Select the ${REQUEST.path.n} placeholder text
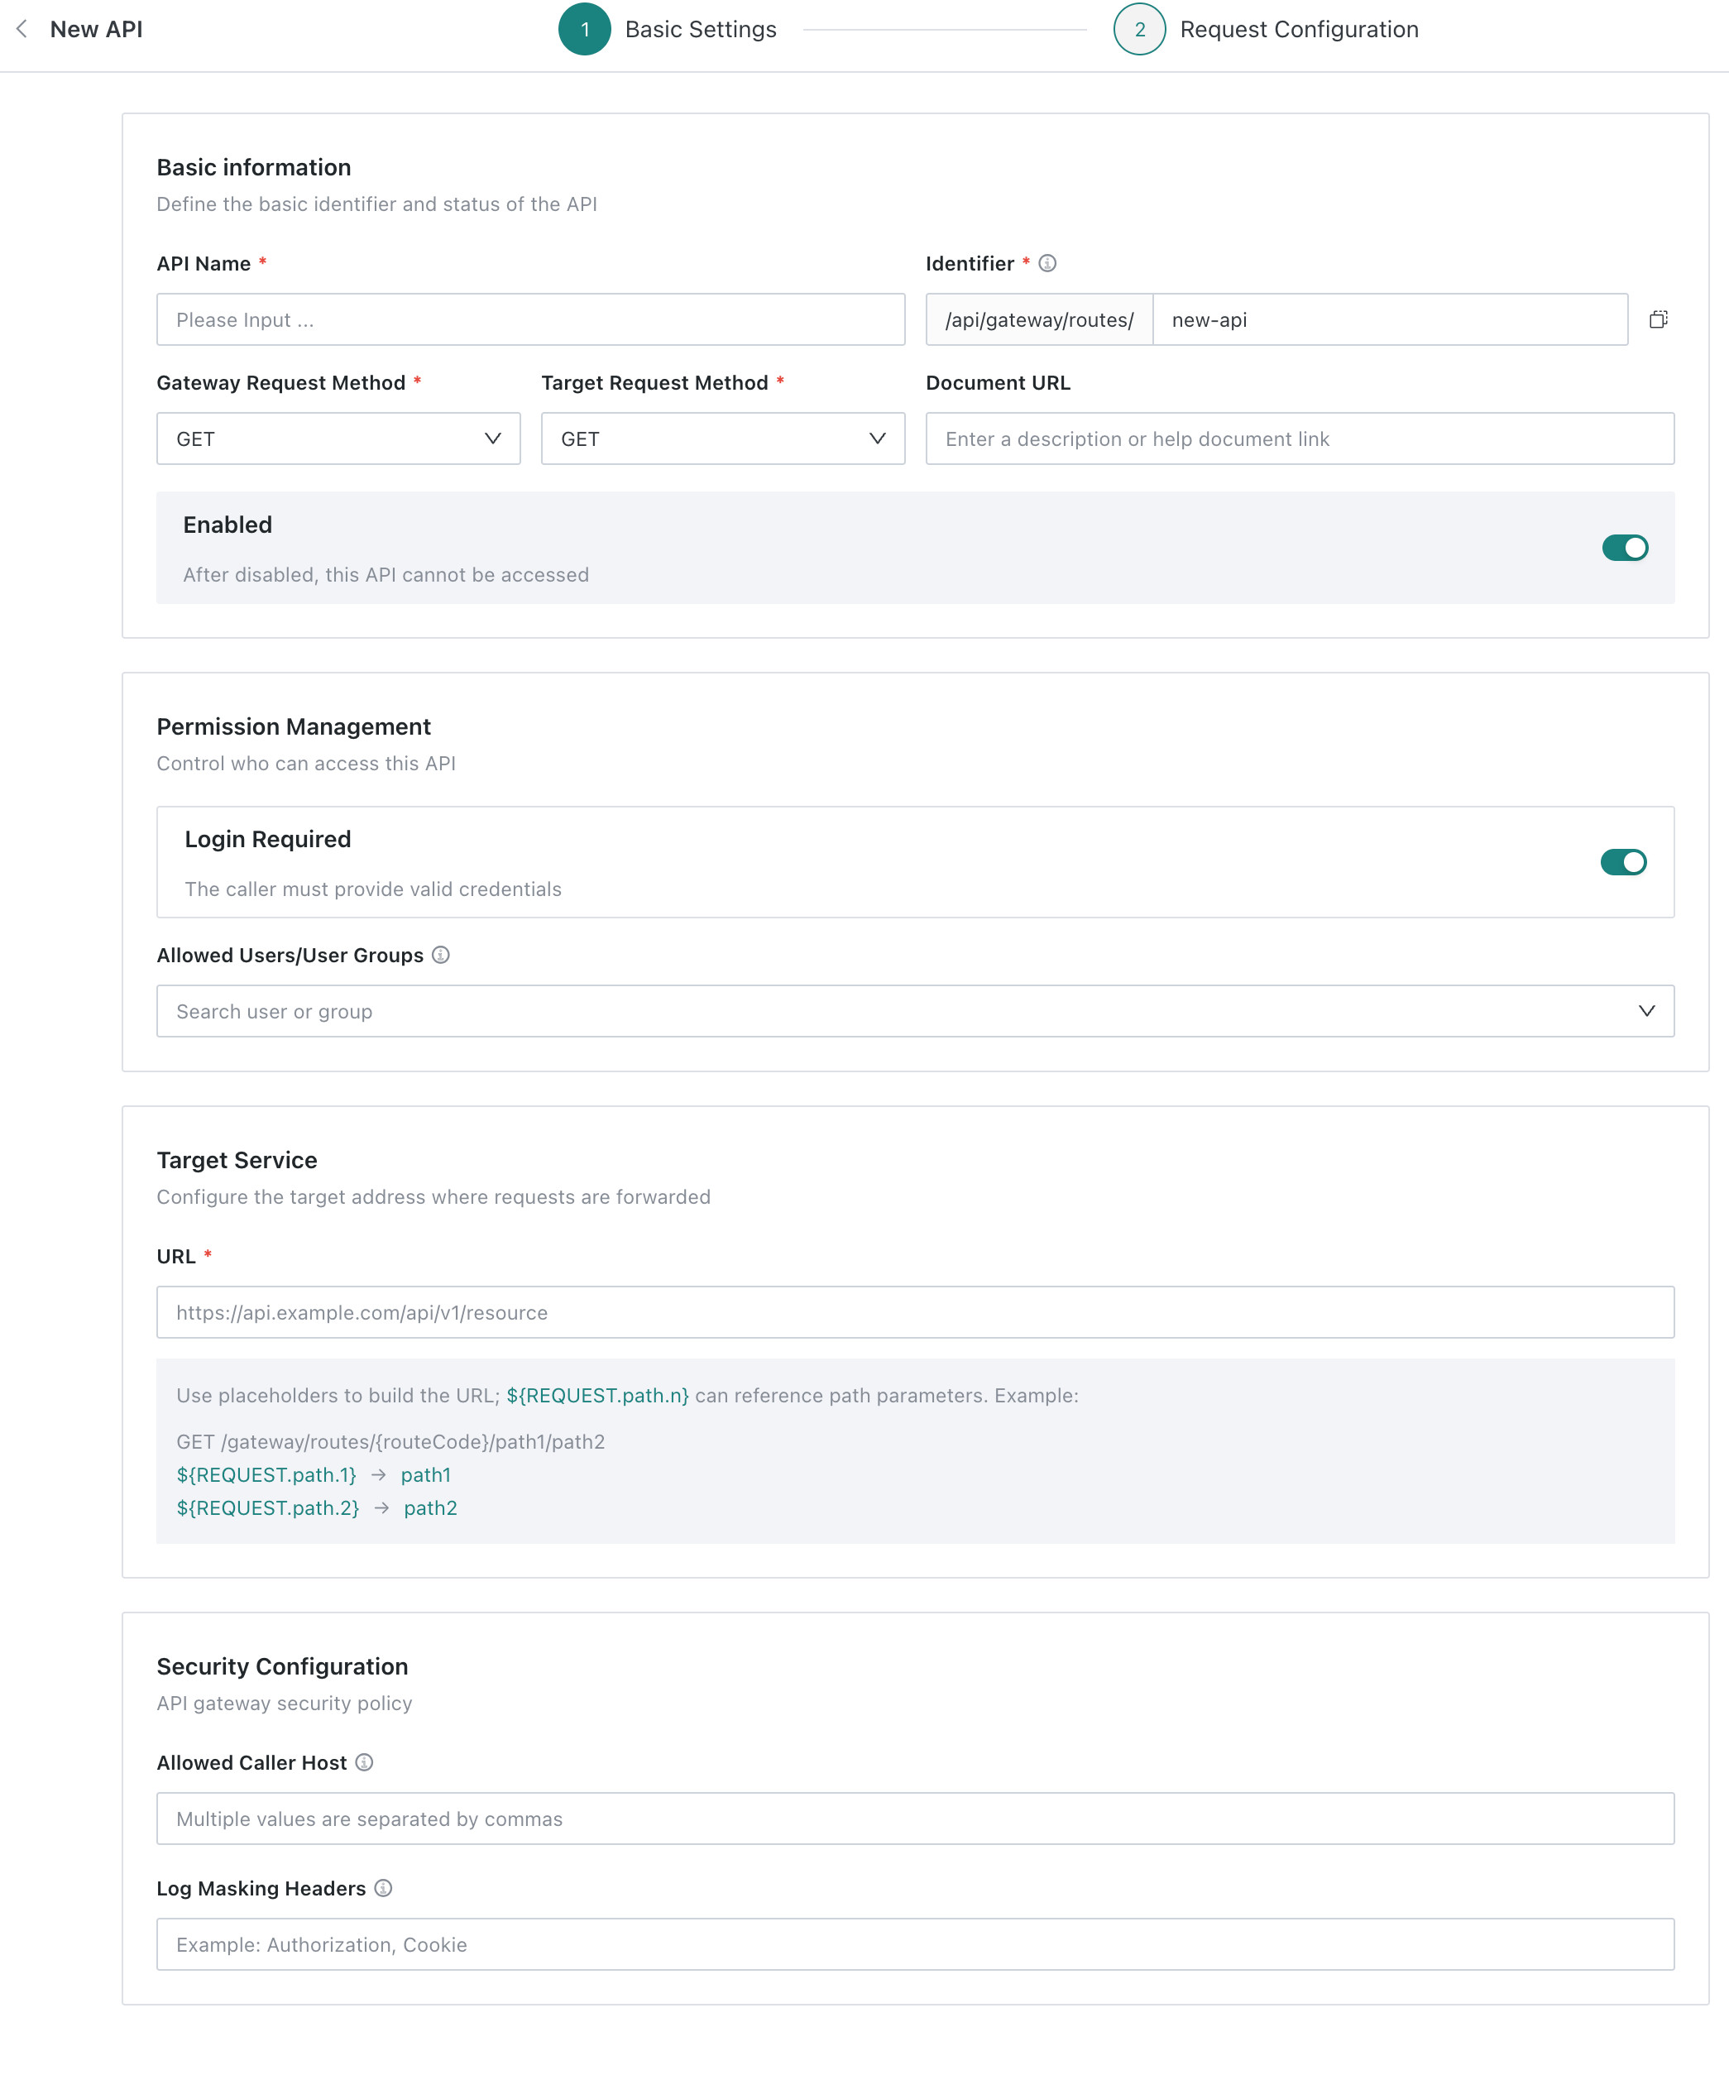The height and width of the screenshot is (2075, 1729). [x=598, y=1395]
